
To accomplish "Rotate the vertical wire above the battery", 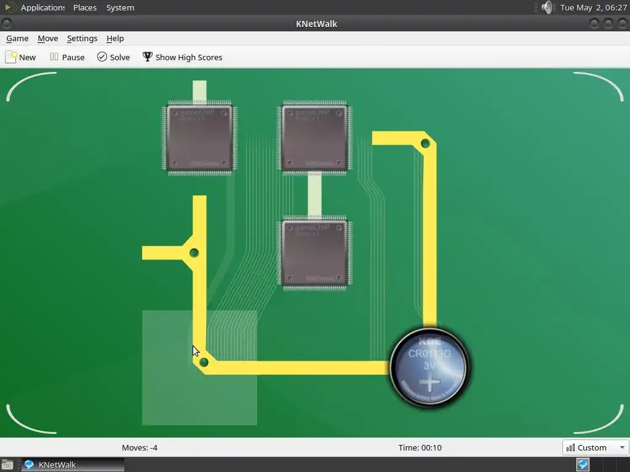I will [x=429, y=253].
